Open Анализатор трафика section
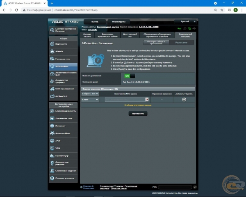The image size is (246, 197). (x=63, y=81)
